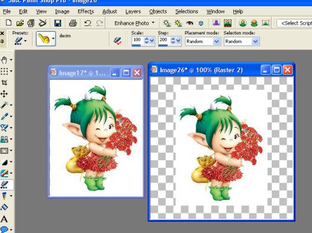Maximize the Image17 window
312x233 pixels.
[126, 73]
